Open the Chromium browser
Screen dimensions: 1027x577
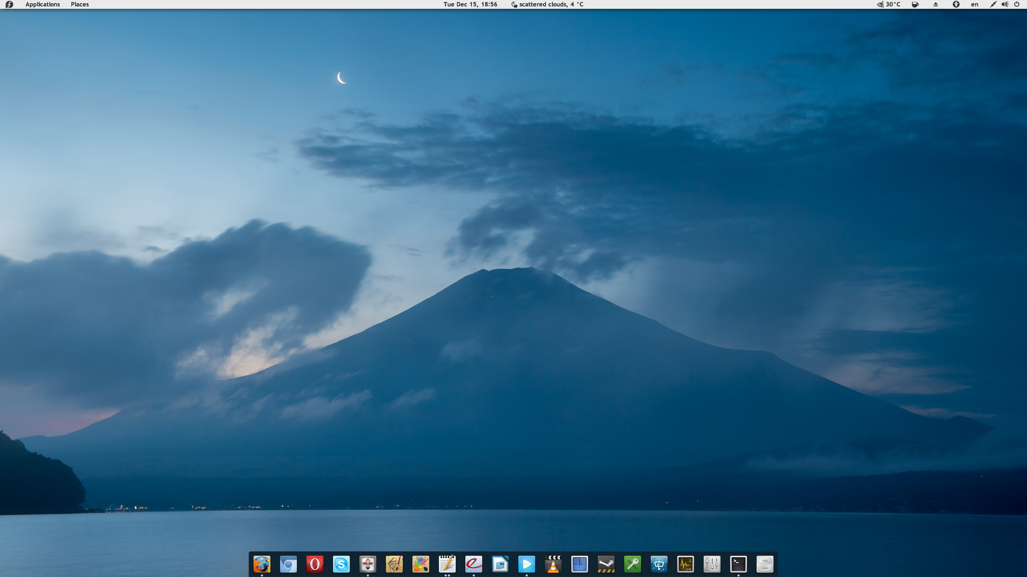(288, 564)
